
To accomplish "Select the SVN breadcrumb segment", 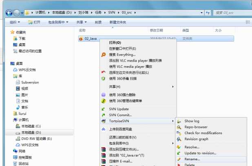I will click(x=112, y=12).
